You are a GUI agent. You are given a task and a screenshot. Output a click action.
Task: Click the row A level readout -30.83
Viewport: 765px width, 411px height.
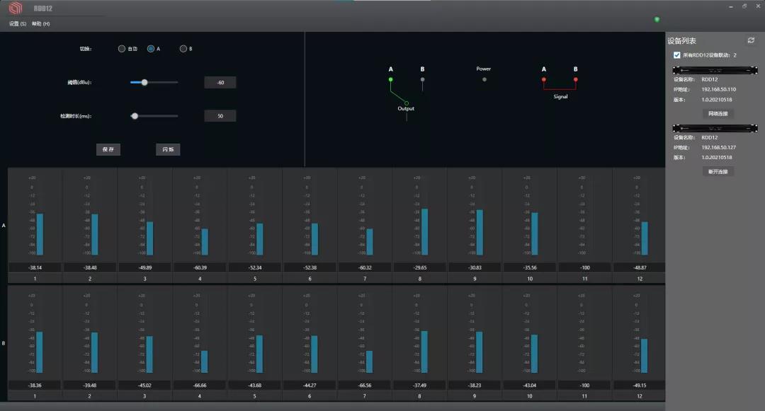click(475, 267)
